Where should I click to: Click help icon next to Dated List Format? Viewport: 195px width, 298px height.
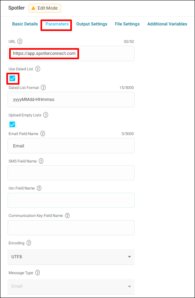(x=43, y=87)
